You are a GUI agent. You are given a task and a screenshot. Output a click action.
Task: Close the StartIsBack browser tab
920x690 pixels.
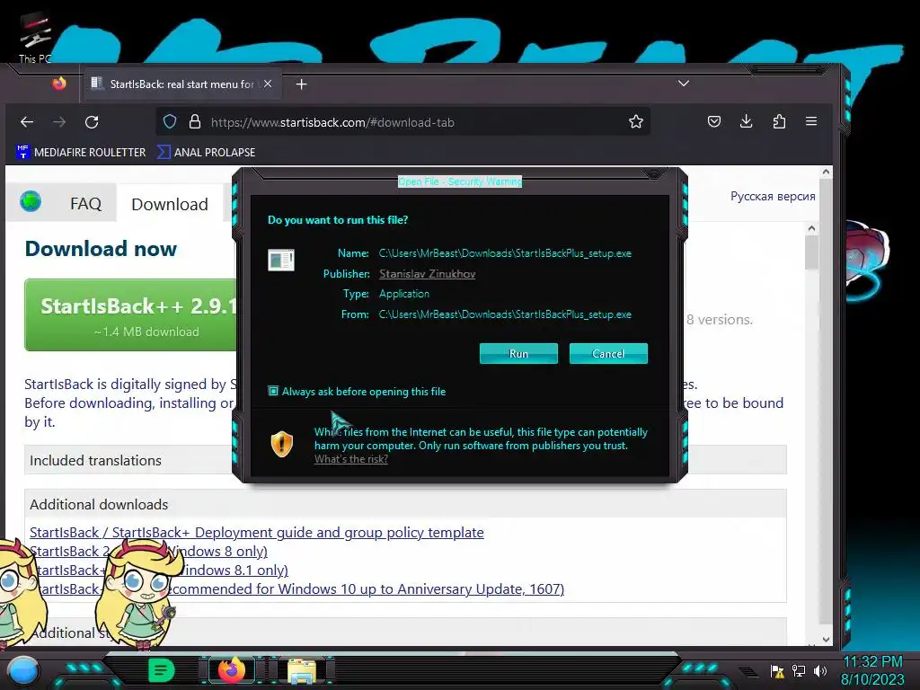(x=268, y=84)
